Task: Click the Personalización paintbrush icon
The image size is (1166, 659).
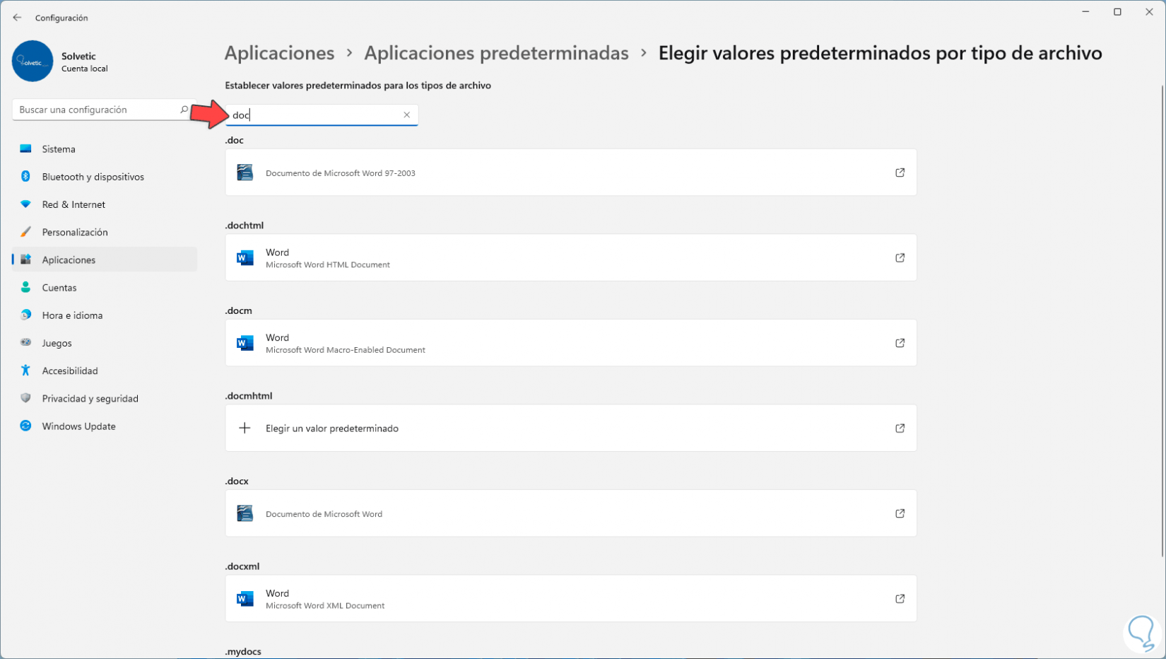Action: 25,232
